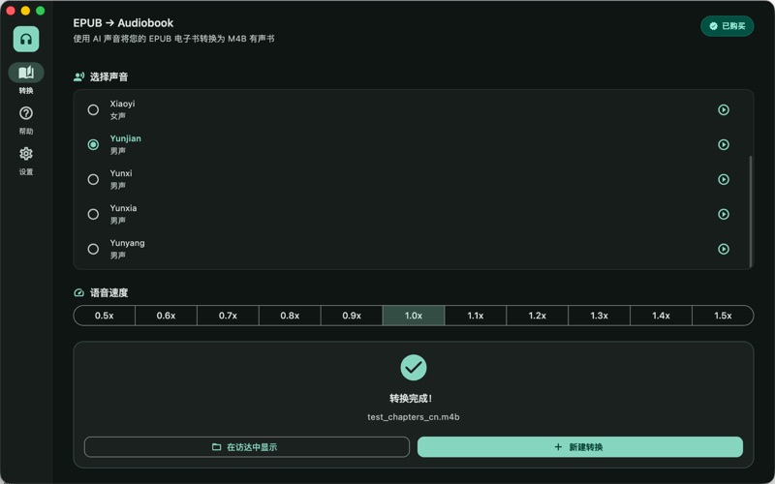The width and height of the screenshot is (775, 484).
Task: Preview the Yunyang voice sample
Action: (723, 249)
